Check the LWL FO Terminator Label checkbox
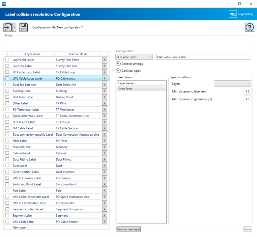This screenshot has height=237, width=257. click(7, 203)
